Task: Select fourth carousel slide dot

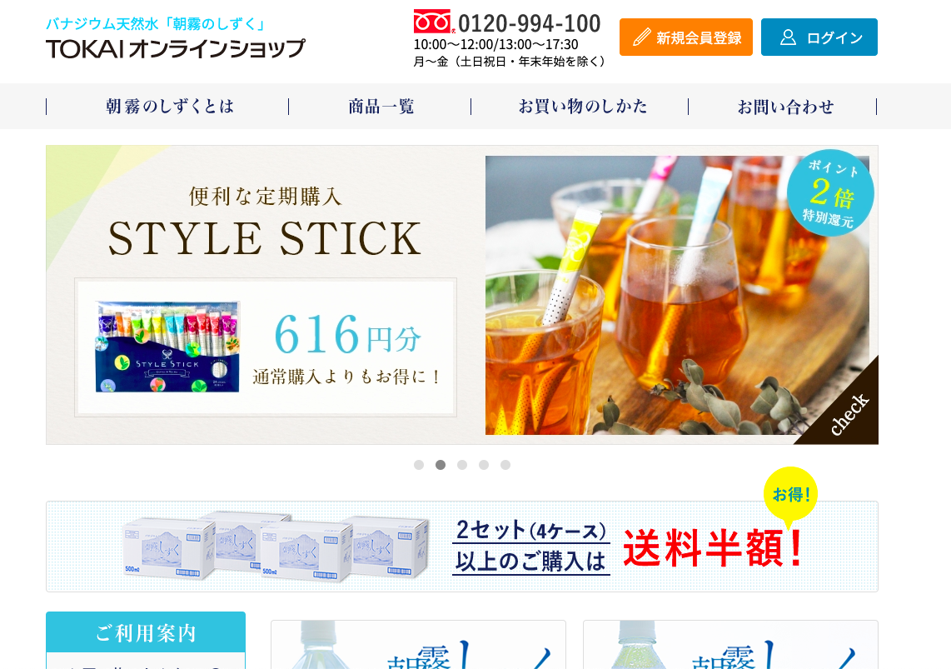Action: [x=483, y=465]
